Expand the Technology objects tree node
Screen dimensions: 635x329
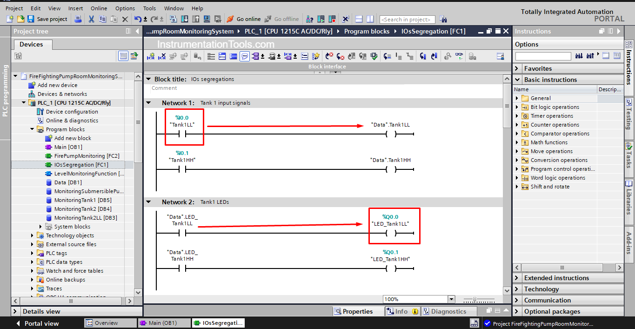pyautogui.click(x=32, y=235)
